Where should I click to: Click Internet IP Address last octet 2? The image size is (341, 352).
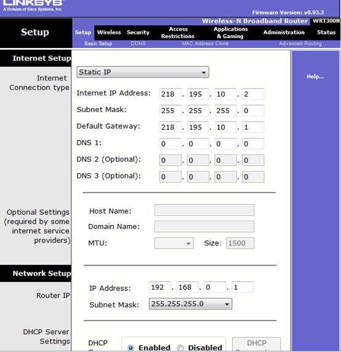point(253,94)
